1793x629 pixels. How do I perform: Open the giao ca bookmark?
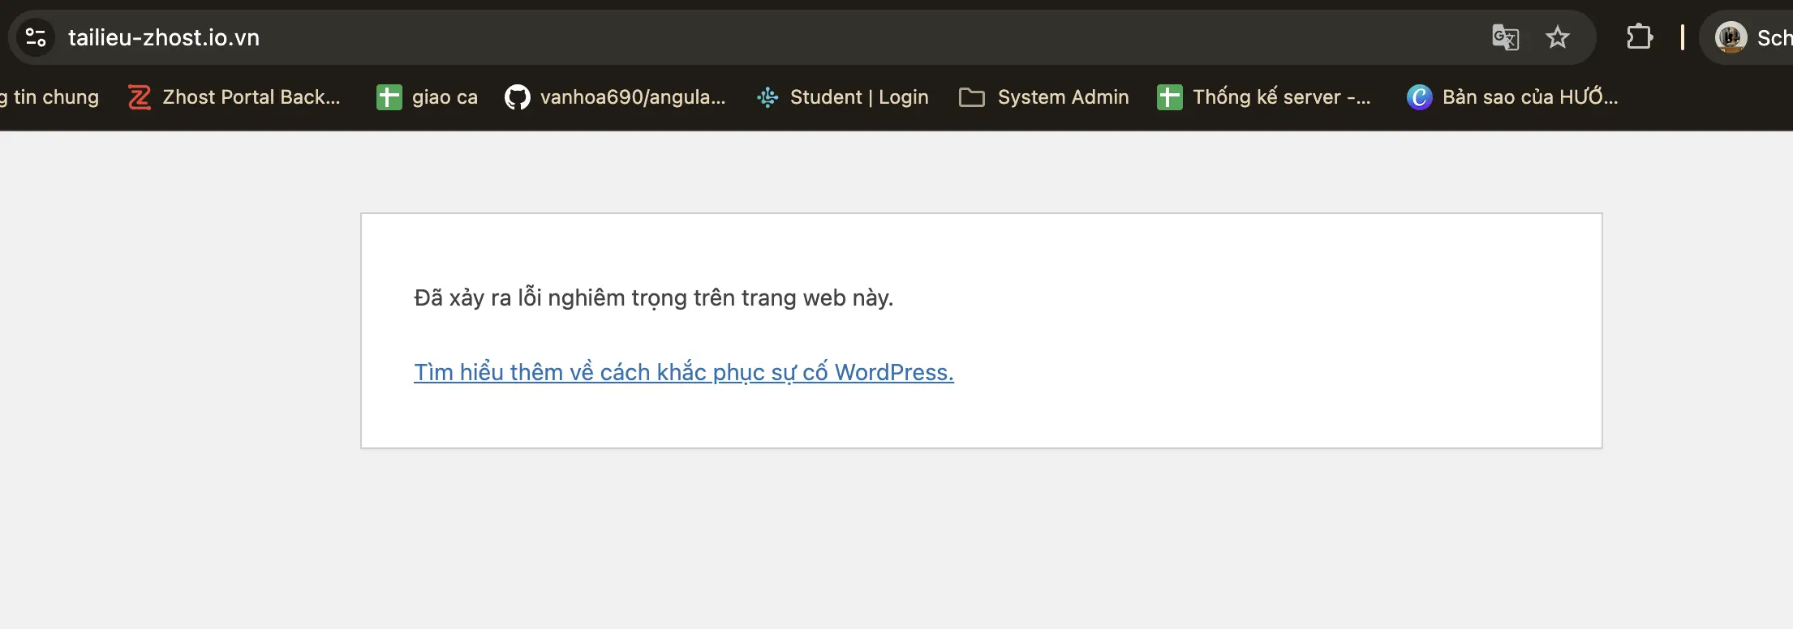click(x=428, y=97)
